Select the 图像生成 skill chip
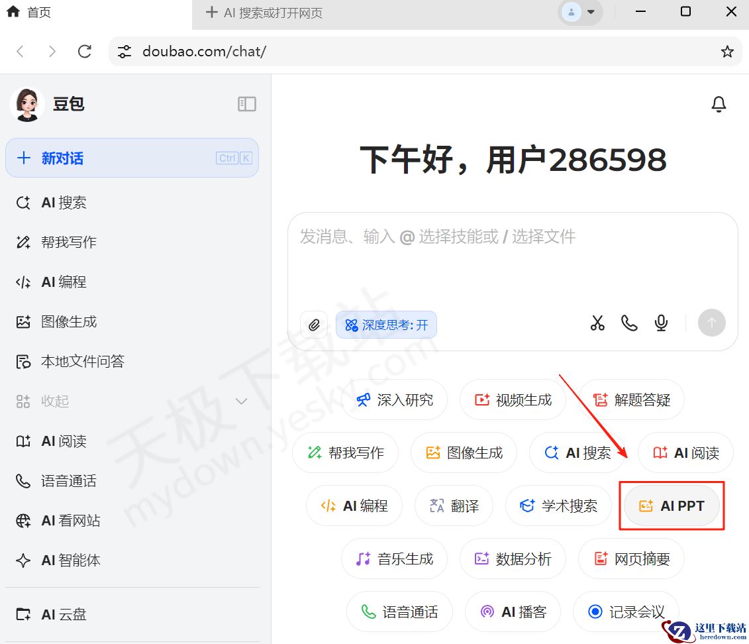This screenshot has width=749, height=644. click(464, 453)
